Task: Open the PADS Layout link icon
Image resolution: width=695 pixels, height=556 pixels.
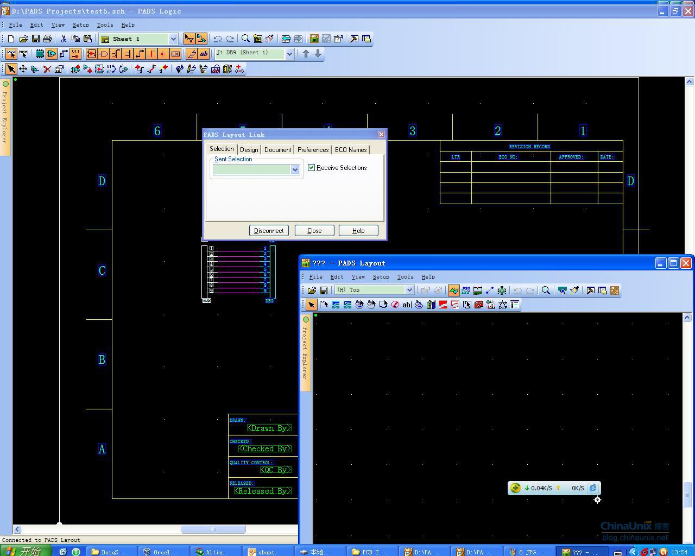Action: pyautogui.click(x=314, y=39)
